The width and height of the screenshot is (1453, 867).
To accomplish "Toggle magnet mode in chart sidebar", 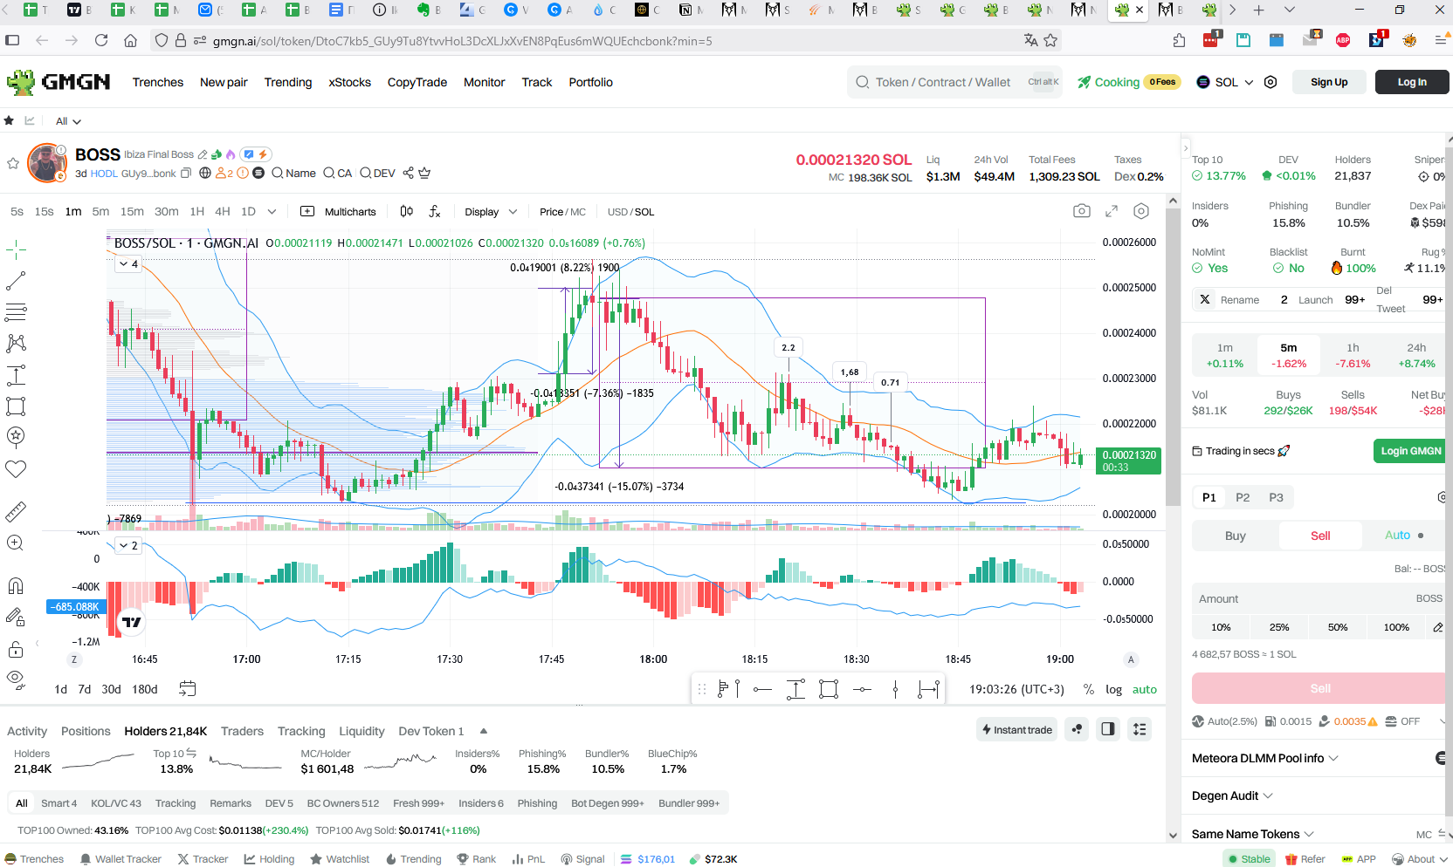I will (x=16, y=585).
